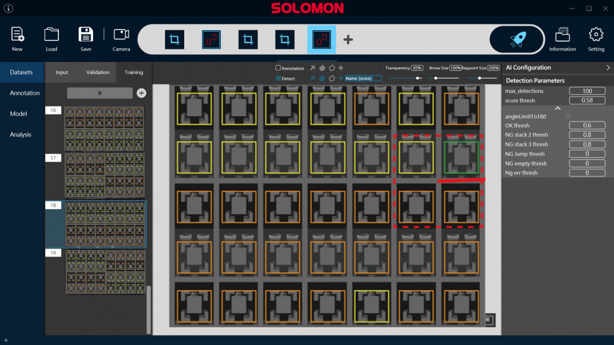This screenshot has width=614, height=345.
Task: Click the round plus button beside play bar
Action: click(141, 93)
